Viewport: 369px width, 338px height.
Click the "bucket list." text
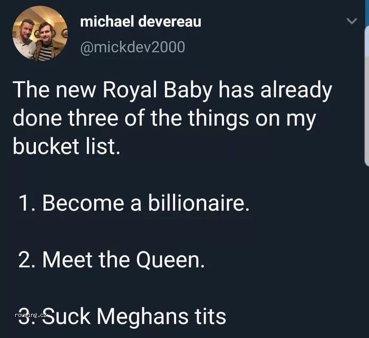point(66,146)
